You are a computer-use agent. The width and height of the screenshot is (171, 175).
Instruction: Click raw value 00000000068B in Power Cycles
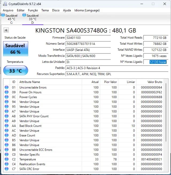point(151,97)
